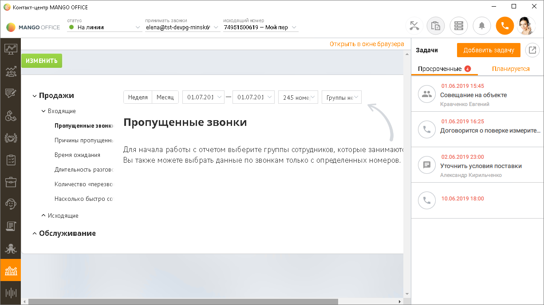Open the headset operator sidebar icon
The image size is (544, 305).
click(11, 204)
